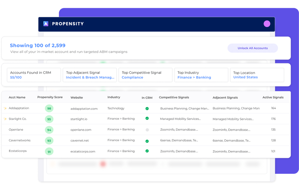Screen dimensions: 299x184
Task: Click the green In CRM check for Cavernetworks
Action: click(147, 140)
